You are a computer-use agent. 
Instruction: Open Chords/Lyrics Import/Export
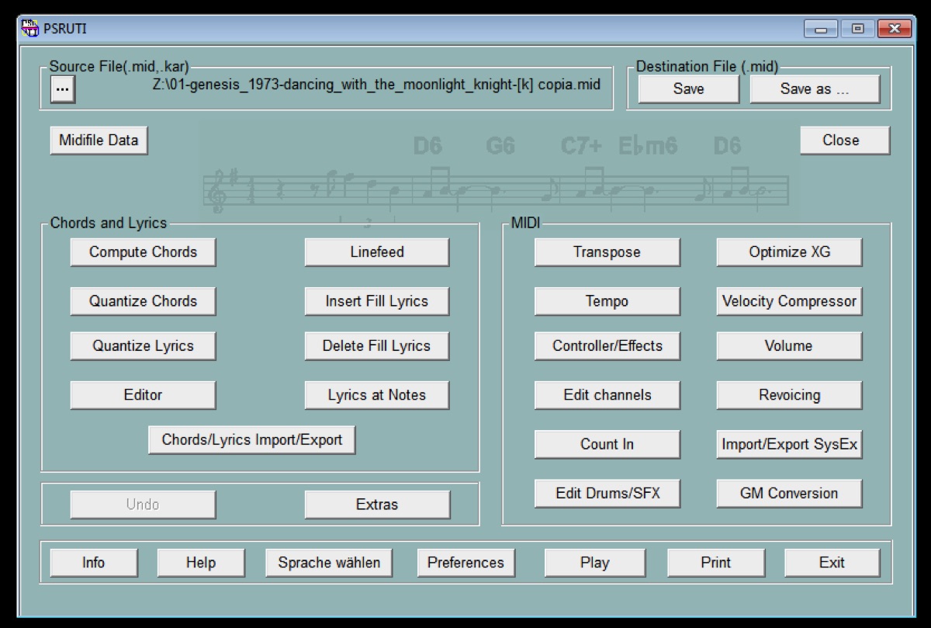click(x=251, y=440)
